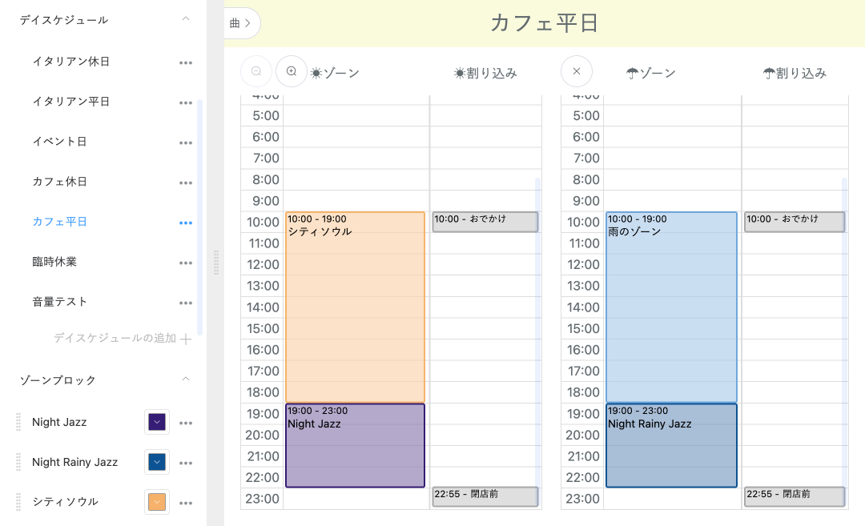This screenshot has height=526, width=865.
Task: Click drag handle beside Night Rainy Jazz
Action: tap(18, 462)
